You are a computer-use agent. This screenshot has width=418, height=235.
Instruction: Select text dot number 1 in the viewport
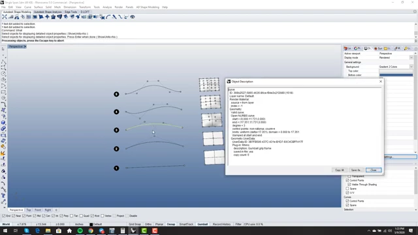click(x=116, y=168)
